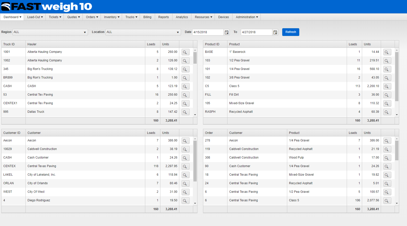Open magnifier for 3/8 Pea Gravel product
The image size is (407, 226).
pos(387,78)
